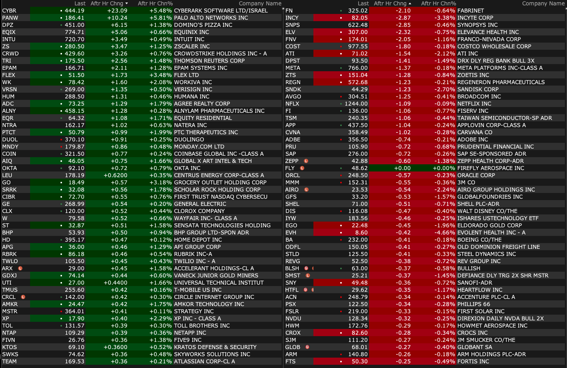
Task: Click the red tick indicator beside MSTR price
Action: [62, 311]
